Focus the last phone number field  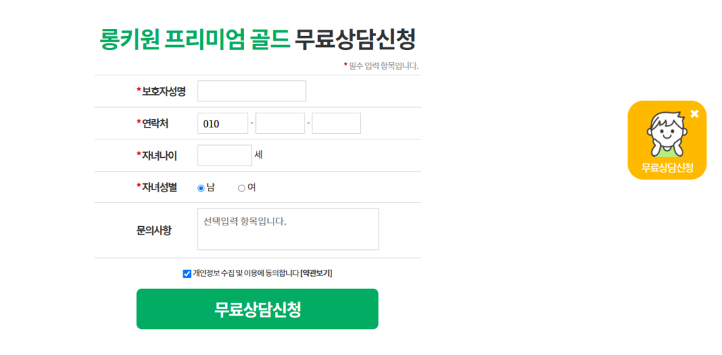click(336, 123)
